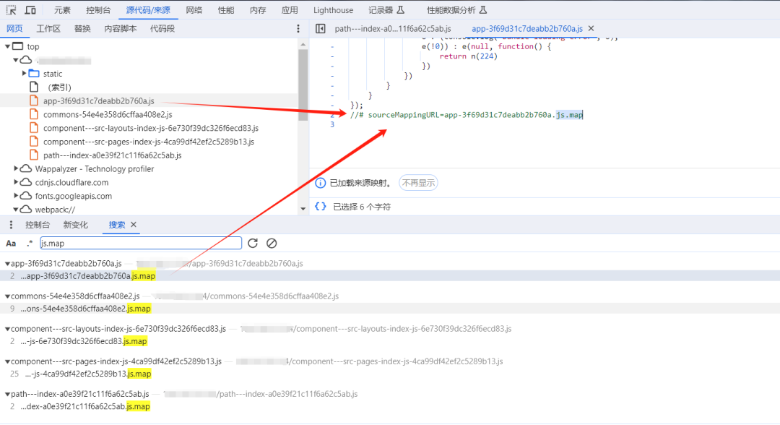Collapse component---src-pages-index-js search result group

point(7,361)
